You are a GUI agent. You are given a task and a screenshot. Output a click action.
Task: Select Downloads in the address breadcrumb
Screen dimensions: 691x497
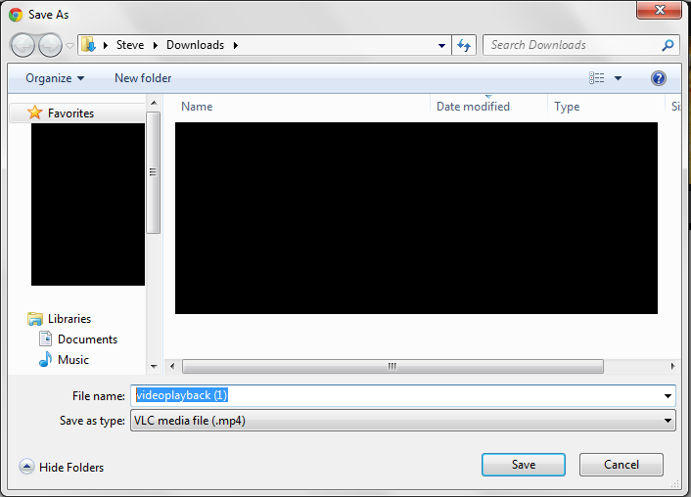(x=195, y=45)
